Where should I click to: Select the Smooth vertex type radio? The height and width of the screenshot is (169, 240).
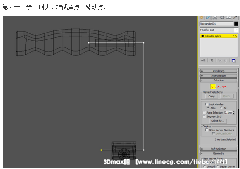(x=205, y=166)
